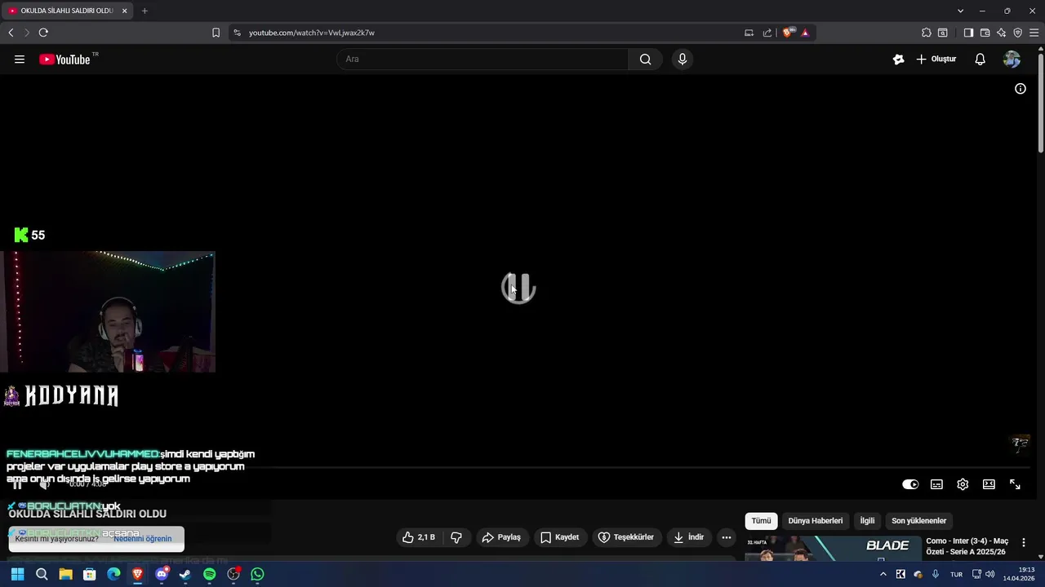Image resolution: width=1045 pixels, height=587 pixels.
Task: Select the Son yüklenenler chip
Action: pyautogui.click(x=918, y=521)
